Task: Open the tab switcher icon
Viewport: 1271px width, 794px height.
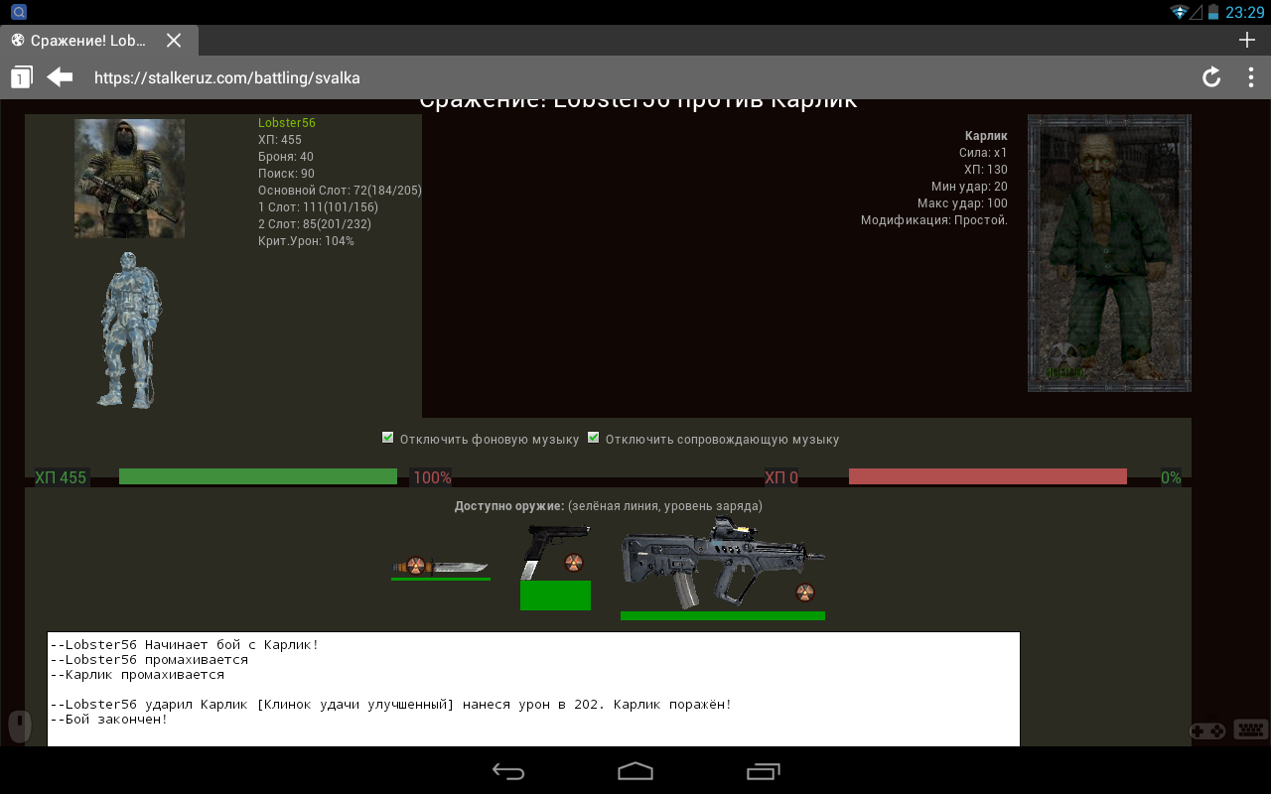Action: click(x=21, y=77)
